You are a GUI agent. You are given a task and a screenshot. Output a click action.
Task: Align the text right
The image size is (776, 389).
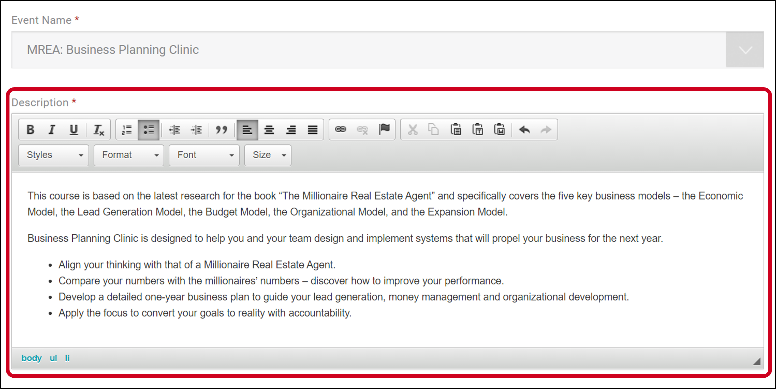291,130
